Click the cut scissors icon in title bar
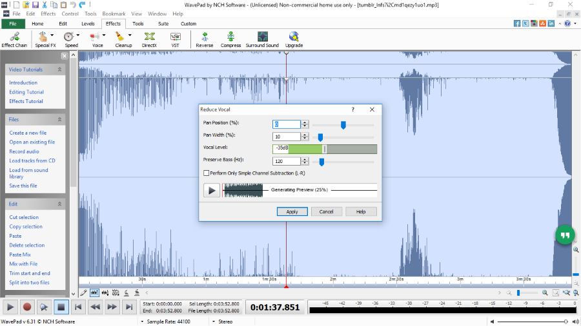This screenshot has height=326, width=581. 45,5
